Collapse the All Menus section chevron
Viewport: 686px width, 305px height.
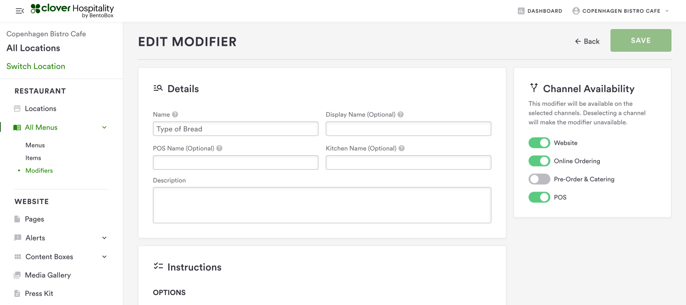(104, 128)
